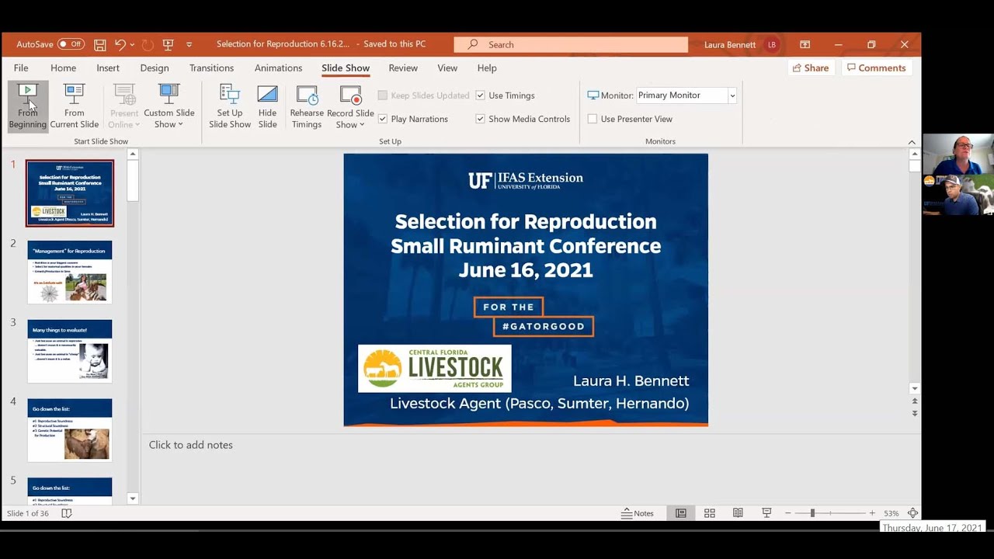Click the 53% zoom level
994x559 pixels.
tap(891, 513)
